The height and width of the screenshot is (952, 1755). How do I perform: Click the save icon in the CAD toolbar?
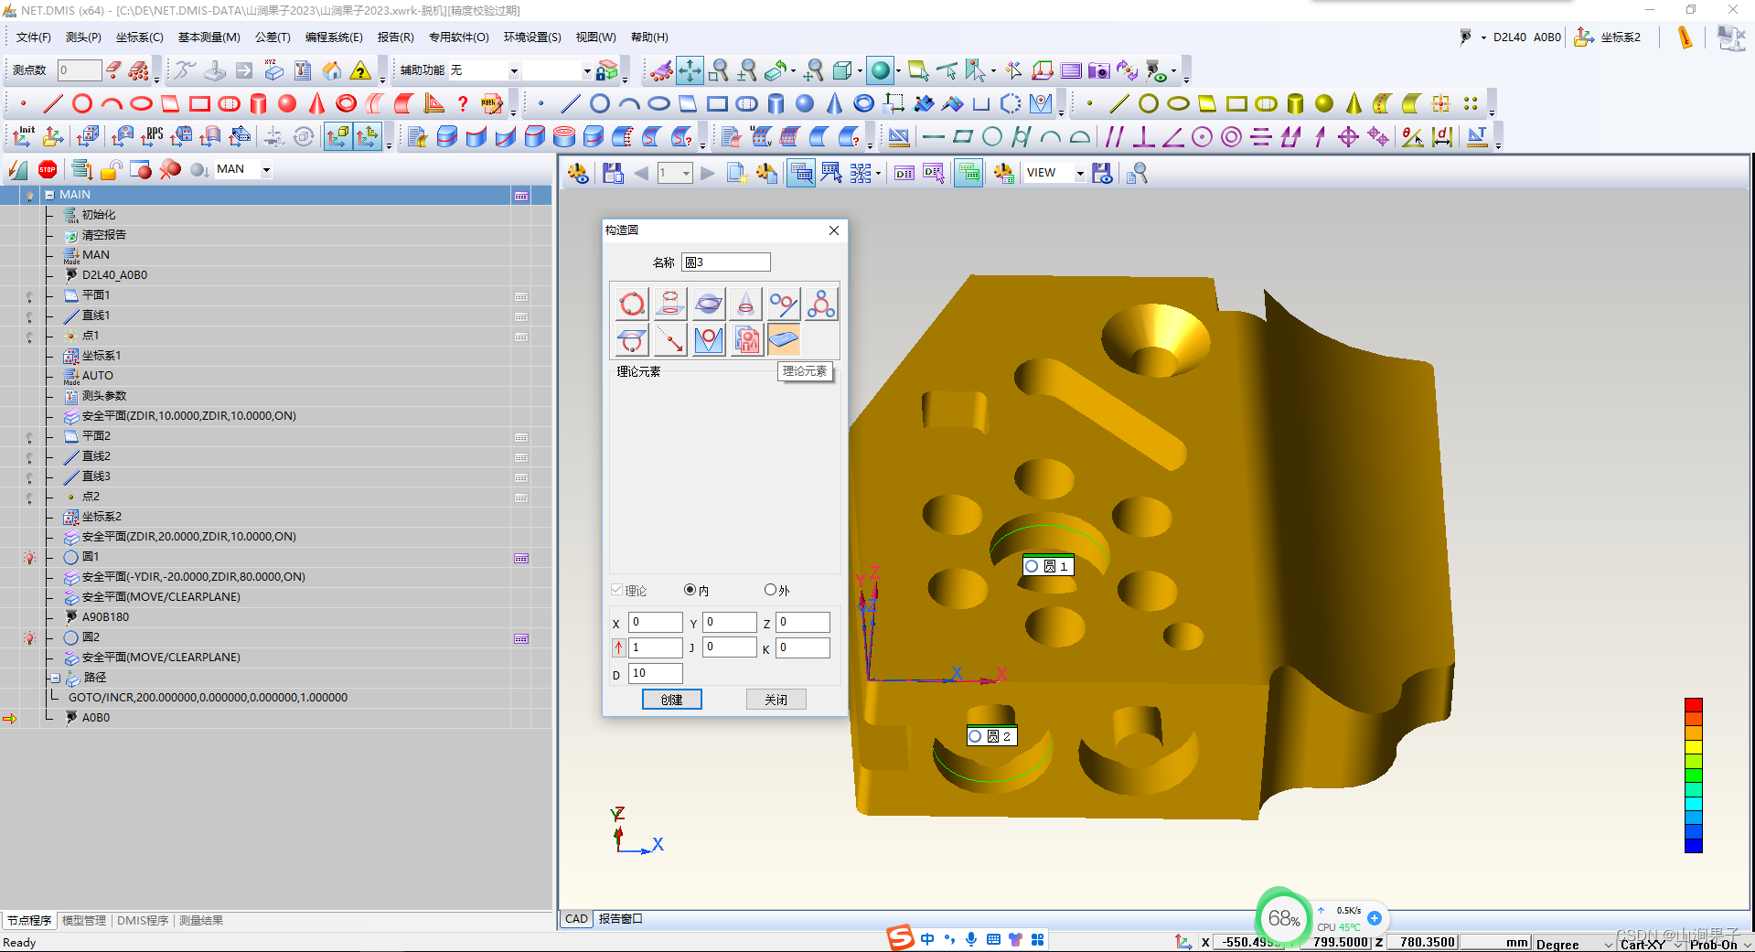613,173
